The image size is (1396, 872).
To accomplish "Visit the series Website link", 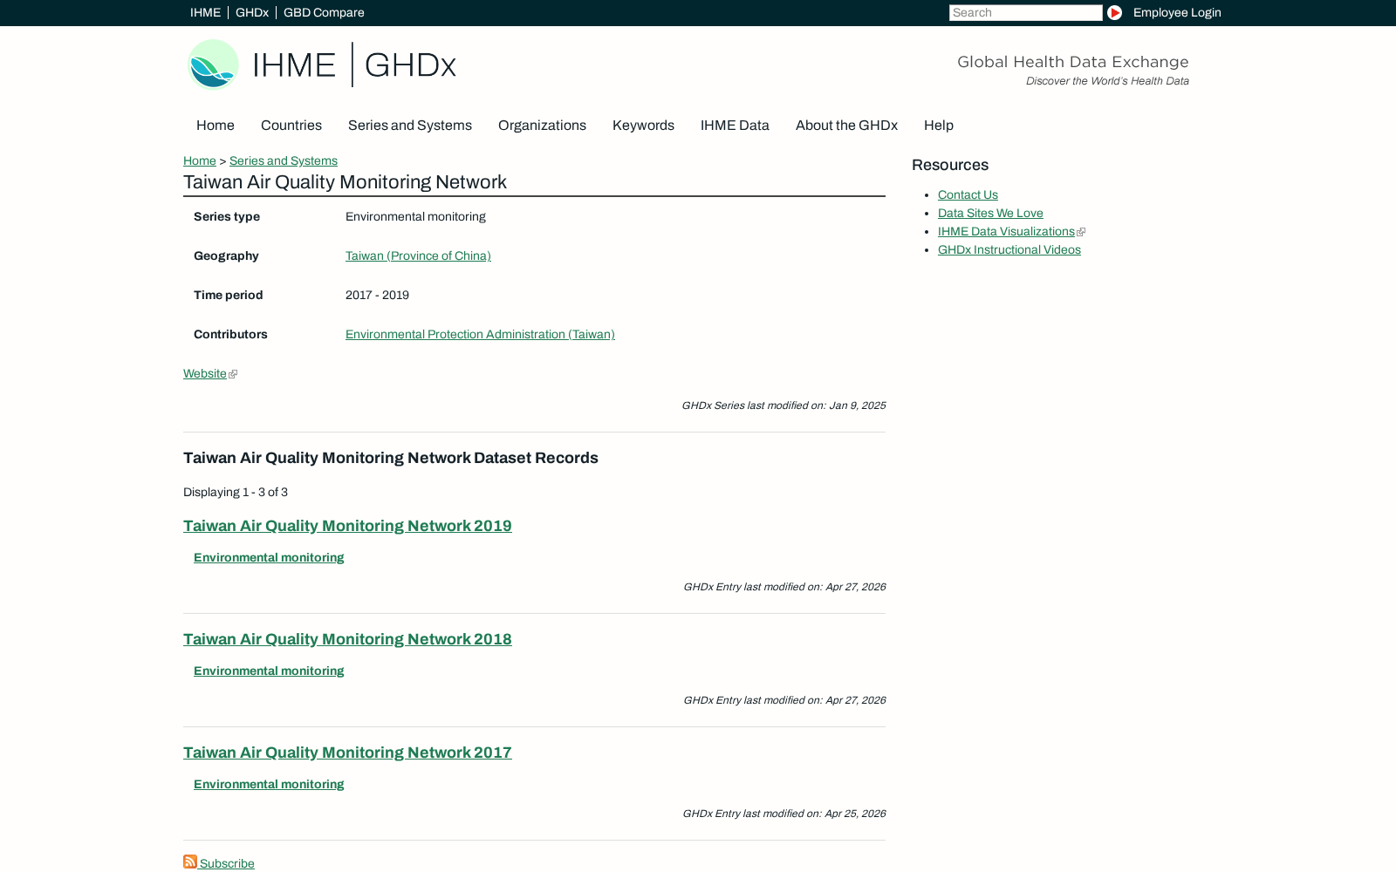I will [x=205, y=373].
